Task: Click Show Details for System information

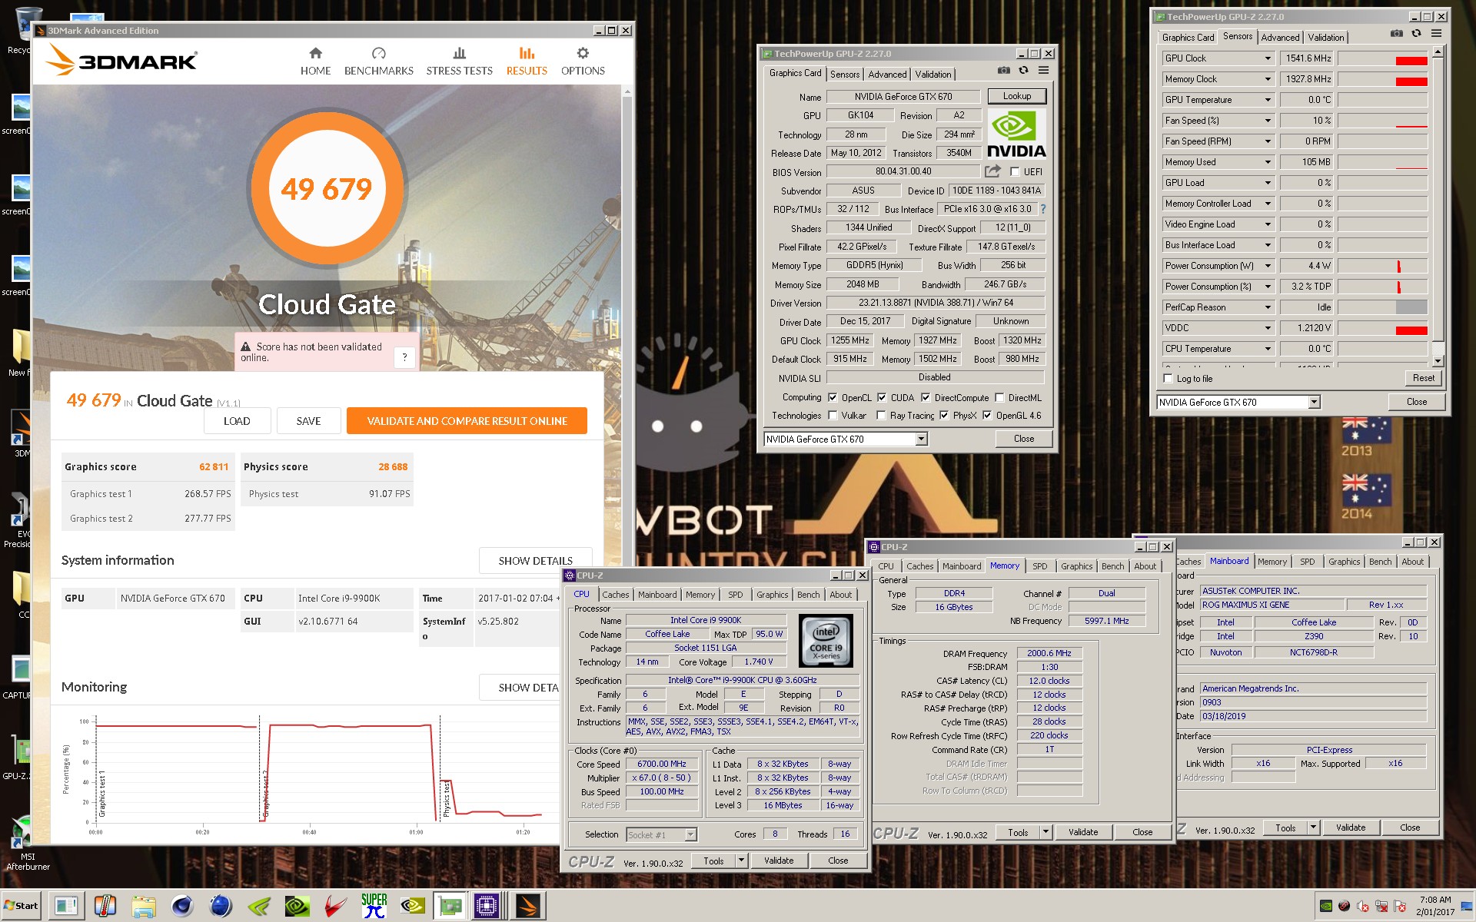Action: pos(535,560)
